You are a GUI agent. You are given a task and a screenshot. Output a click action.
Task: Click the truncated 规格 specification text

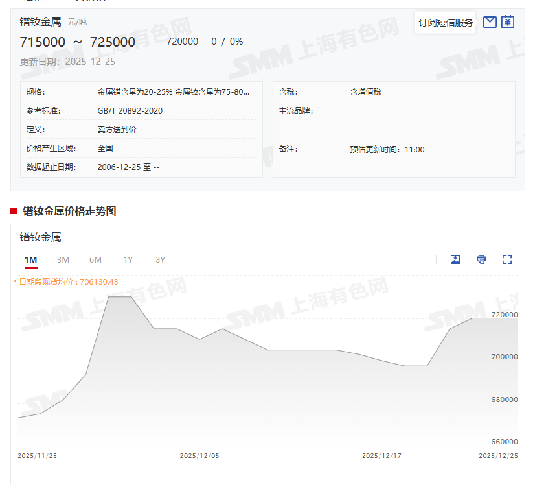click(173, 92)
